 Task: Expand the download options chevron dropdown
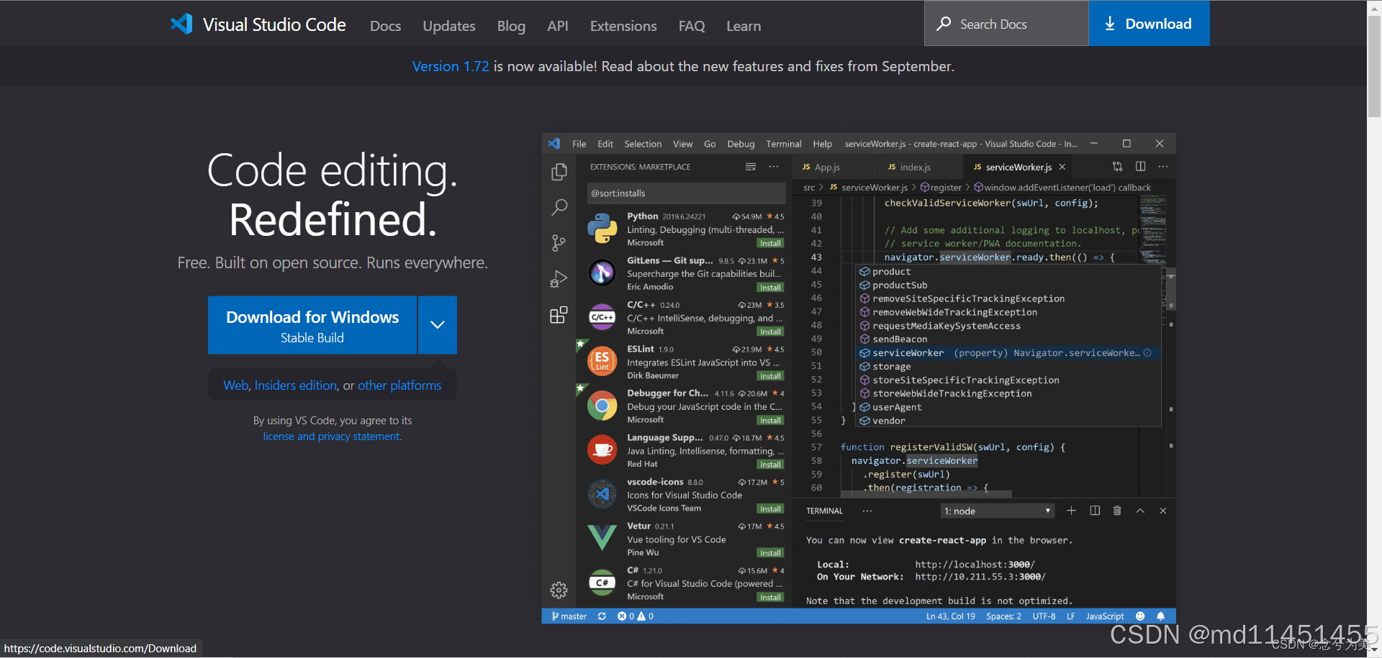438,325
